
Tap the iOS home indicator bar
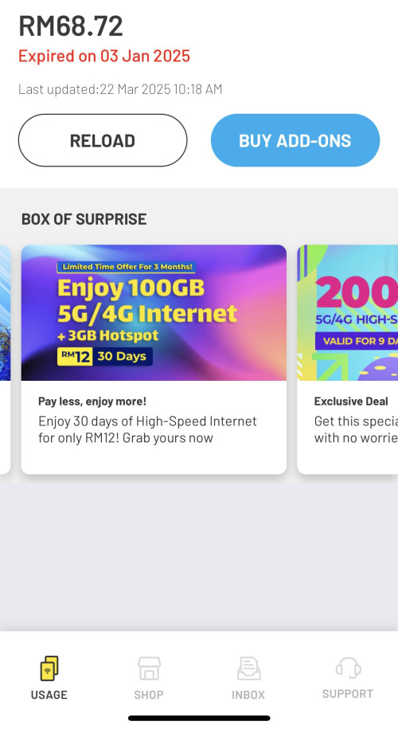click(x=199, y=719)
